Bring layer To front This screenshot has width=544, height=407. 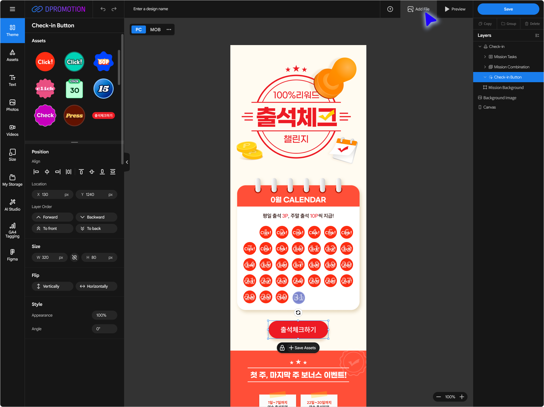tap(52, 228)
